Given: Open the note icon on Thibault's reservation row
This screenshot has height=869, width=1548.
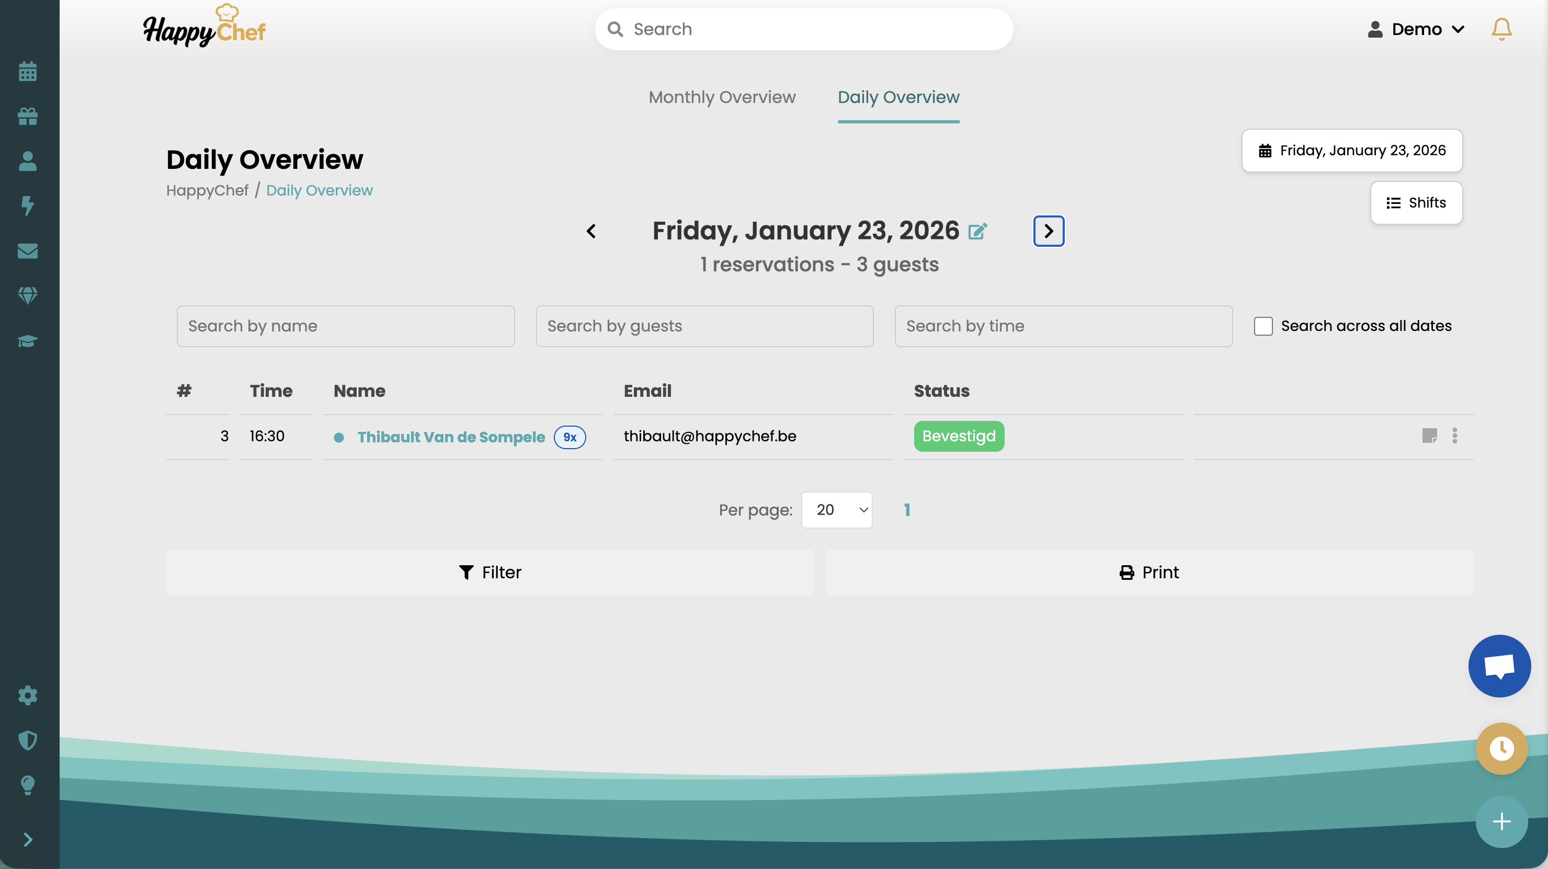Looking at the screenshot, I should pyautogui.click(x=1430, y=436).
